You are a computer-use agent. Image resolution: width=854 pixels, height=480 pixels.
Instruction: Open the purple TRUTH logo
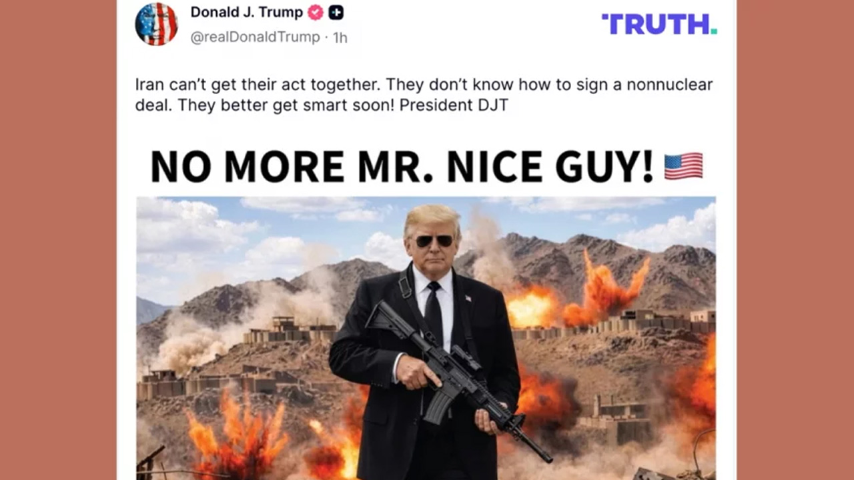pyautogui.click(x=659, y=24)
